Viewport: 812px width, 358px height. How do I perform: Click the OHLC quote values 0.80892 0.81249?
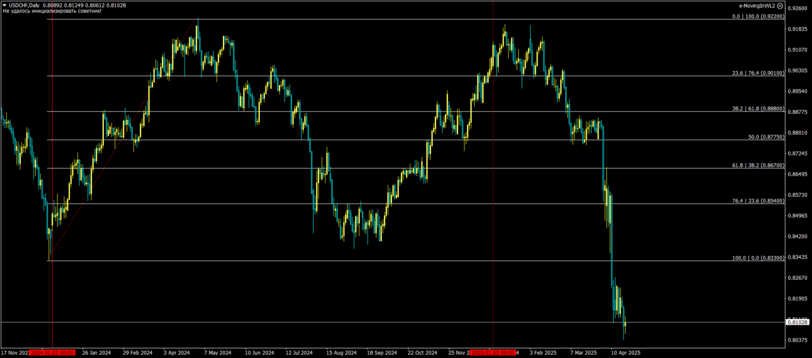coord(64,6)
